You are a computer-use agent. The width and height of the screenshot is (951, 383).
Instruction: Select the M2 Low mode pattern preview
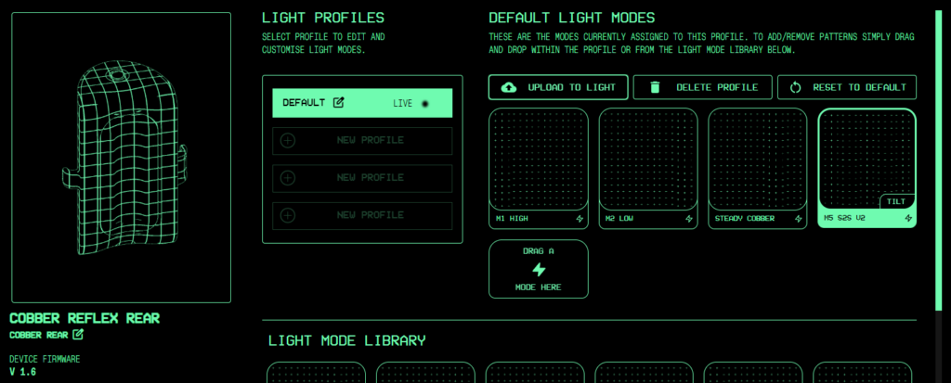coord(647,160)
